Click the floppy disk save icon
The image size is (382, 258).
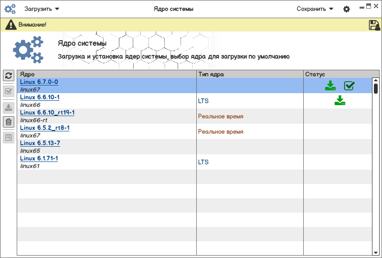coord(374,25)
